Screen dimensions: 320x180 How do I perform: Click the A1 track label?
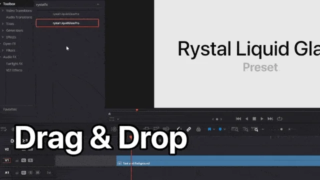click(x=7, y=172)
